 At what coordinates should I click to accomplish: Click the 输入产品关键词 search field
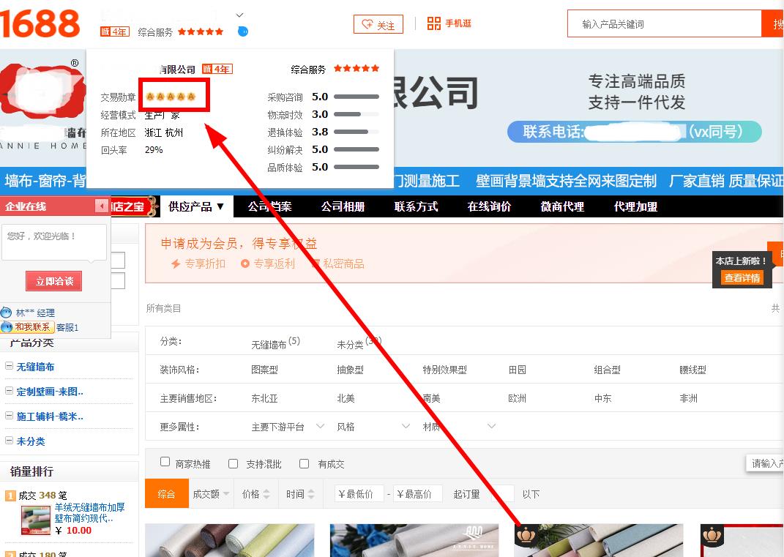tap(662, 24)
